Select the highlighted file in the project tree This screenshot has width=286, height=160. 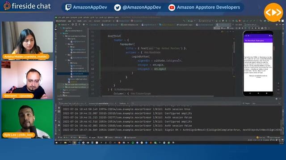[73, 74]
